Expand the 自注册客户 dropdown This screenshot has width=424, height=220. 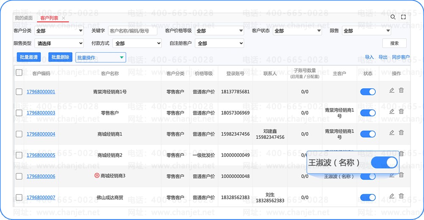click(219, 43)
